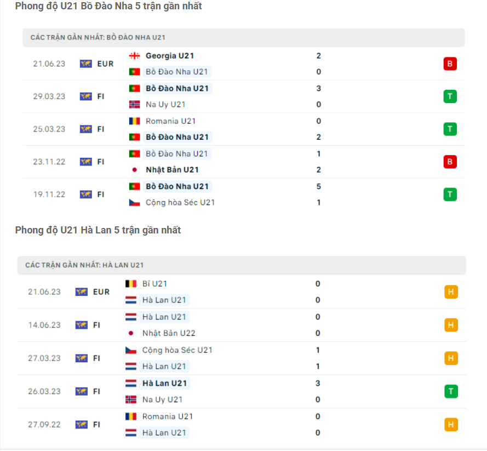Click the orange H badge on 27.09.22 match
The image size is (487, 451).
[x=450, y=425]
